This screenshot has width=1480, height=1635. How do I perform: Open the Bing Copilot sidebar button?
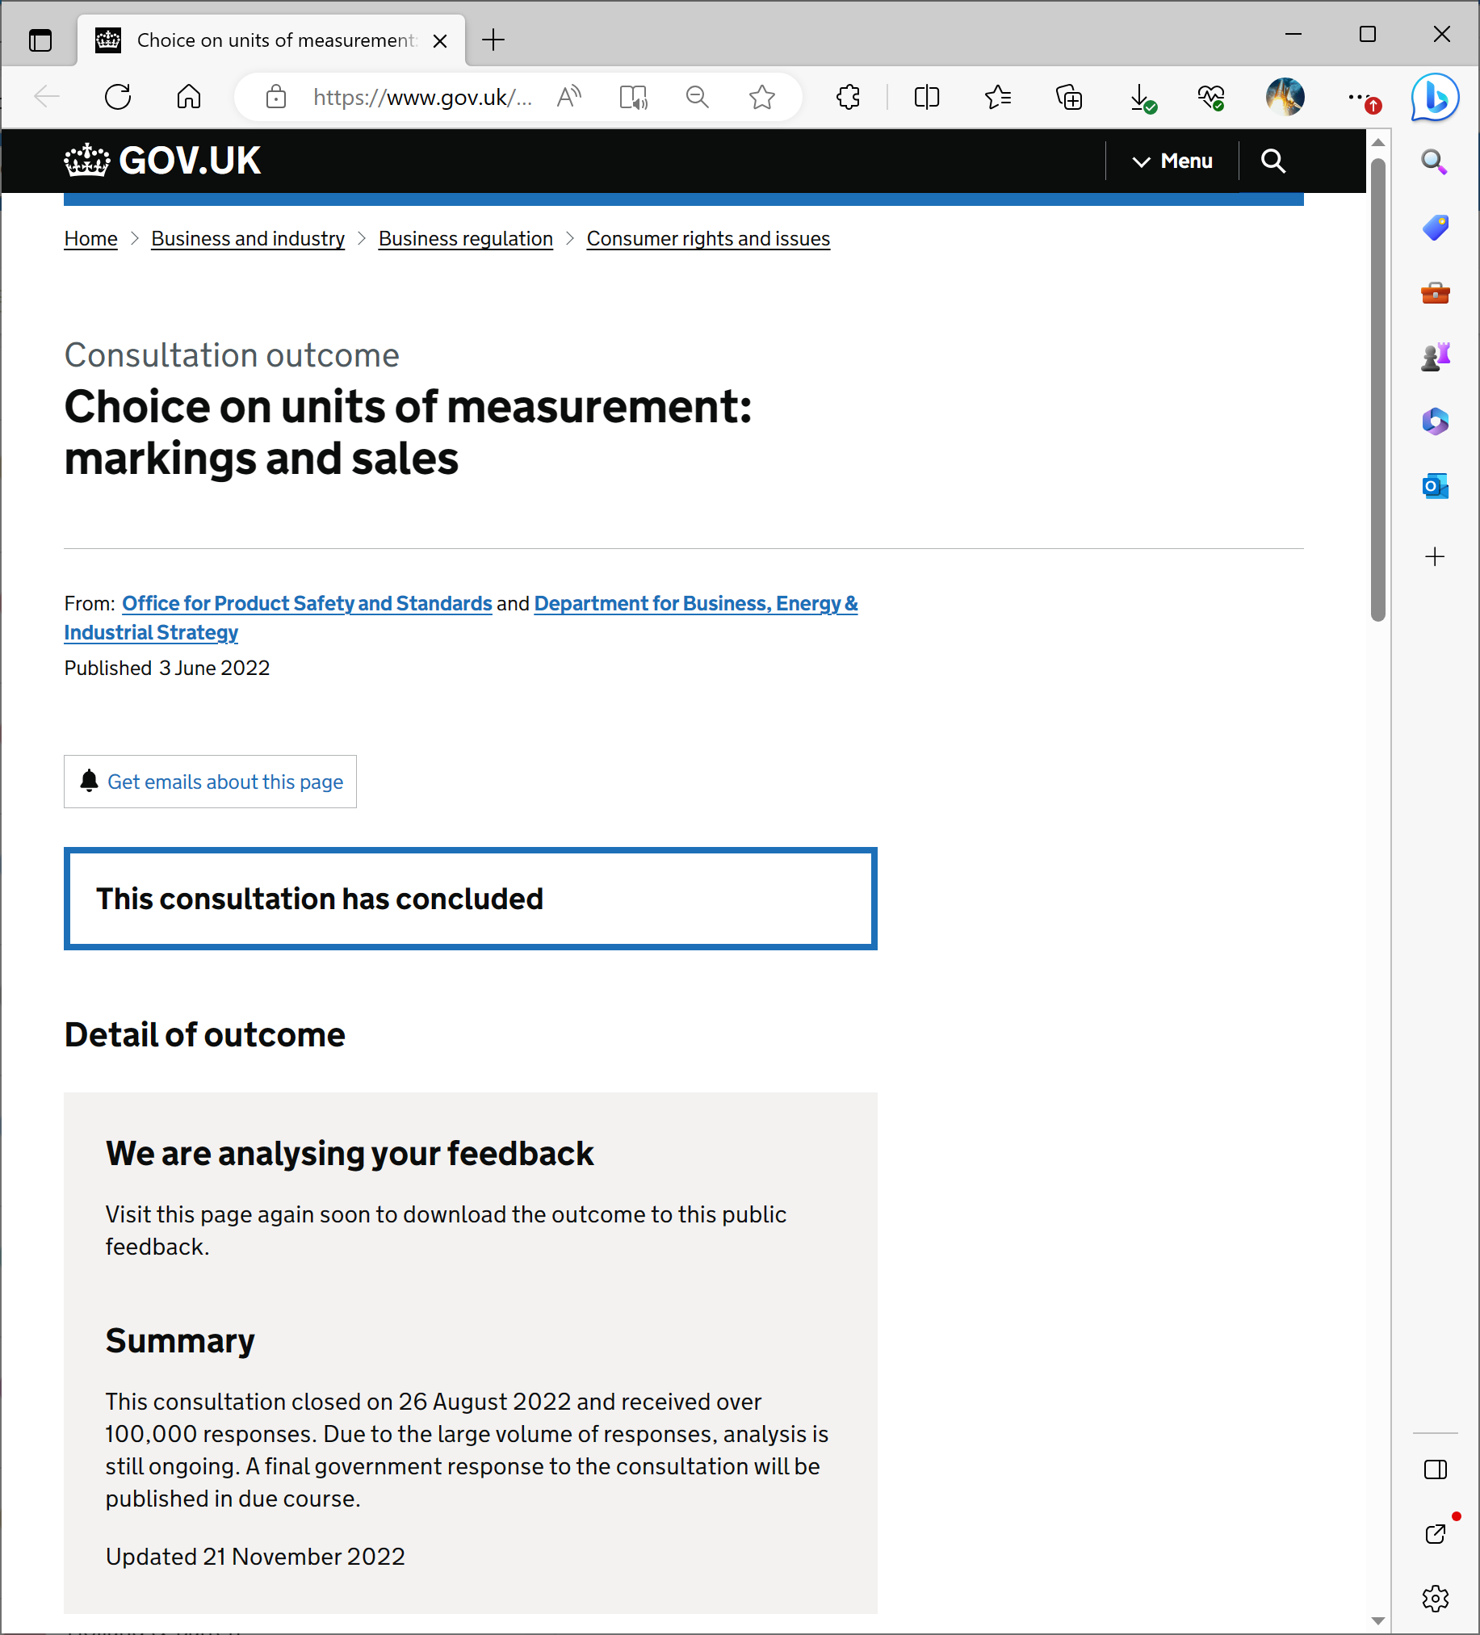pyautogui.click(x=1435, y=98)
